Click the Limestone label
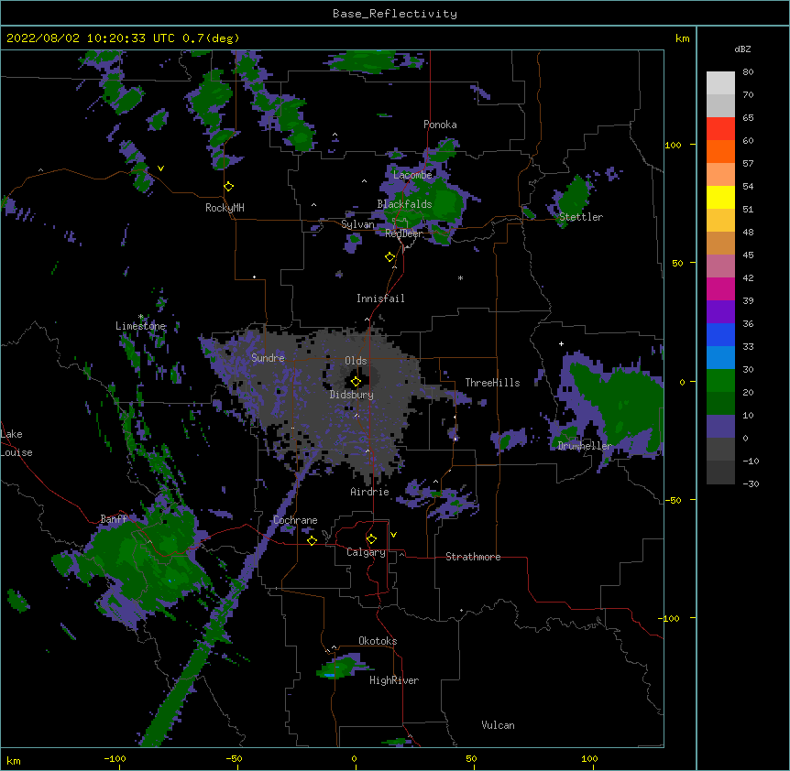The height and width of the screenshot is (771, 790). pos(140,326)
